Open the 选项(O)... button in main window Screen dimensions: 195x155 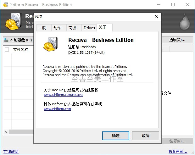tap(177, 40)
